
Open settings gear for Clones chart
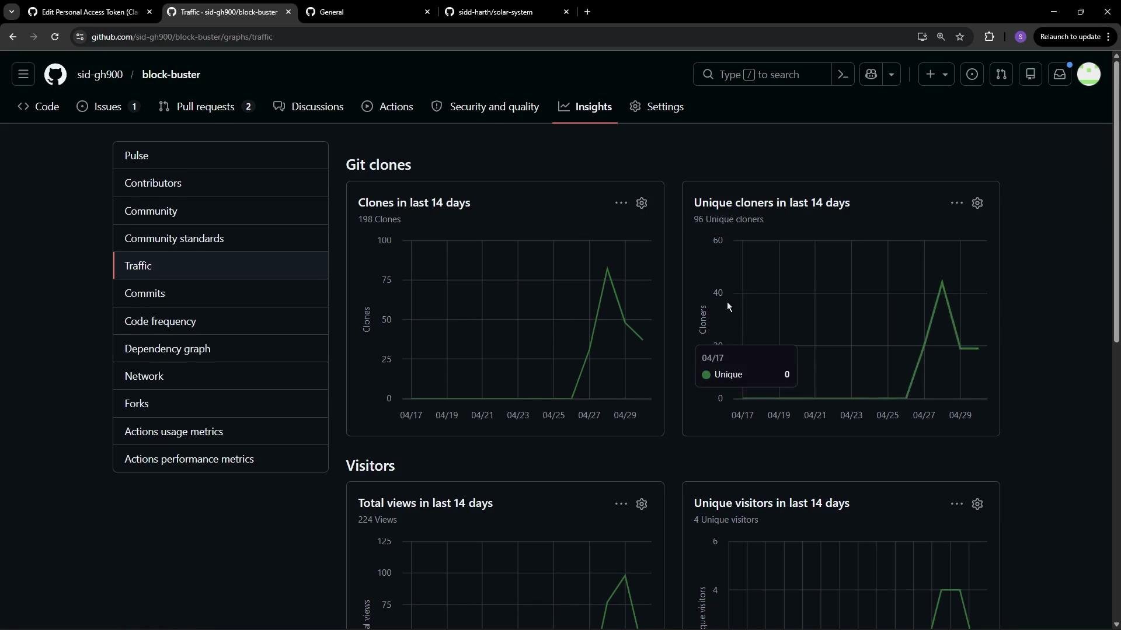tap(642, 203)
